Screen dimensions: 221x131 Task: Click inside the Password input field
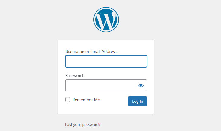coord(100,85)
